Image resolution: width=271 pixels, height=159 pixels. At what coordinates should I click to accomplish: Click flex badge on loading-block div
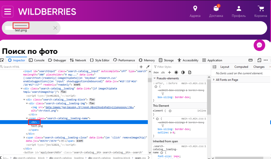coord(92,99)
